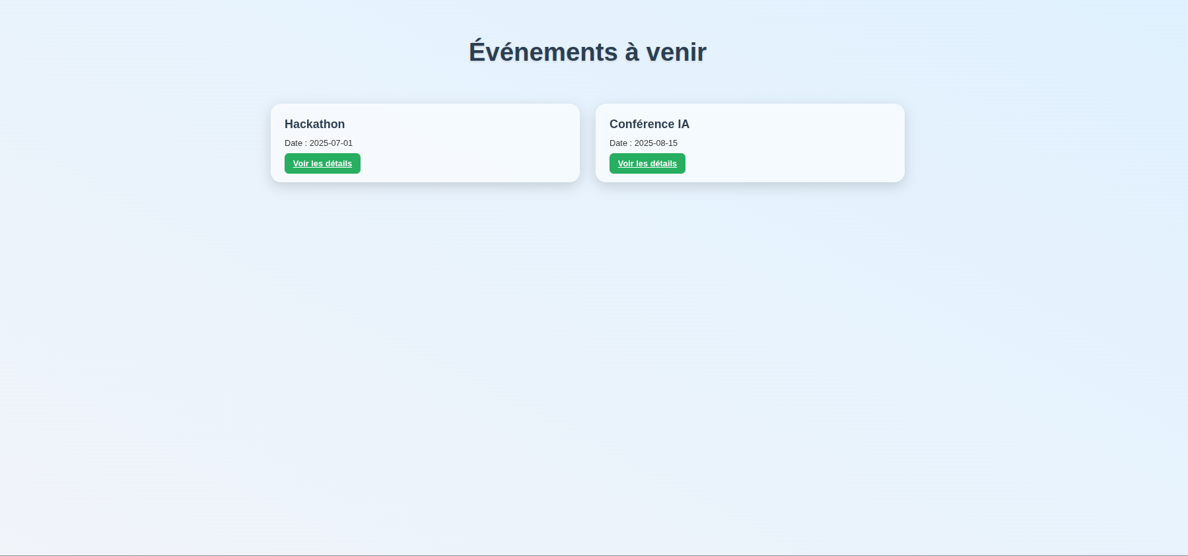Select the 2025-07-01 date value
The width and height of the screenshot is (1188, 556).
(x=331, y=143)
